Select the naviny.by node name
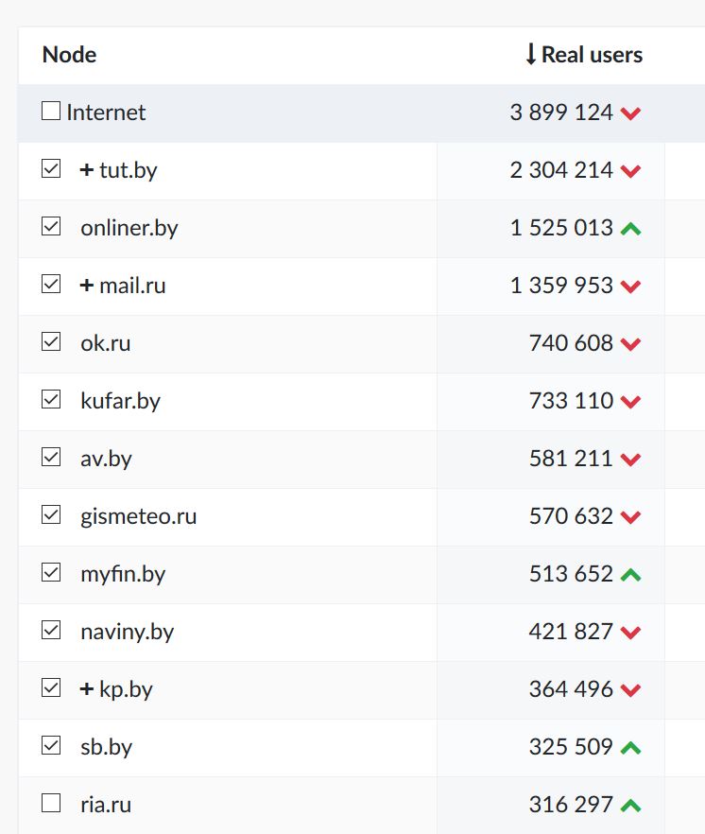The image size is (705, 834). point(128,632)
